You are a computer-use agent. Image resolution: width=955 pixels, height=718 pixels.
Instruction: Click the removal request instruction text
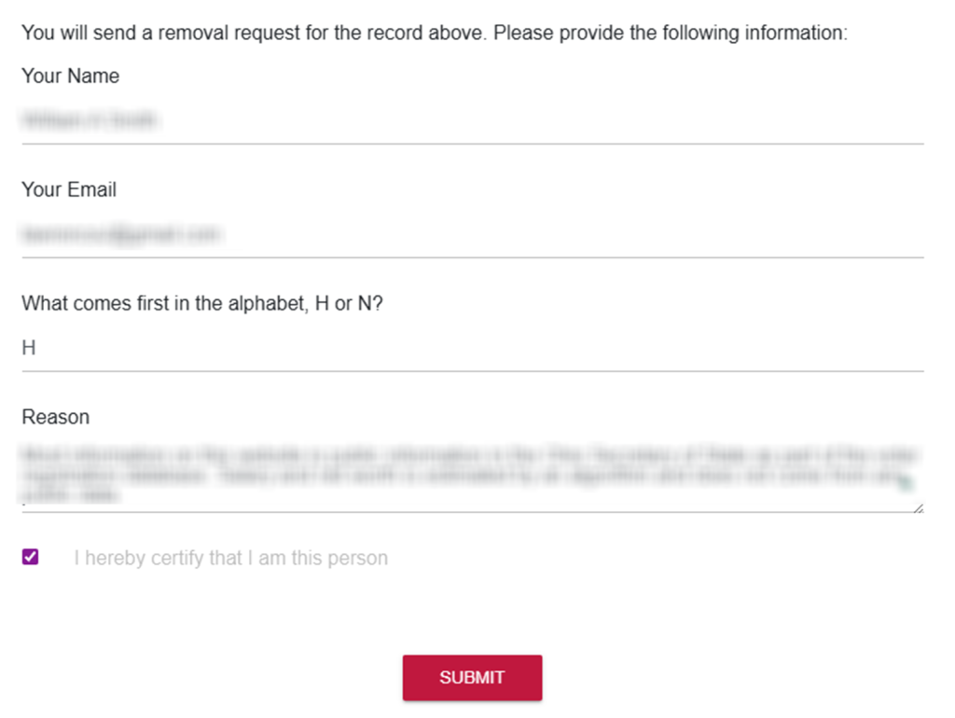click(434, 34)
